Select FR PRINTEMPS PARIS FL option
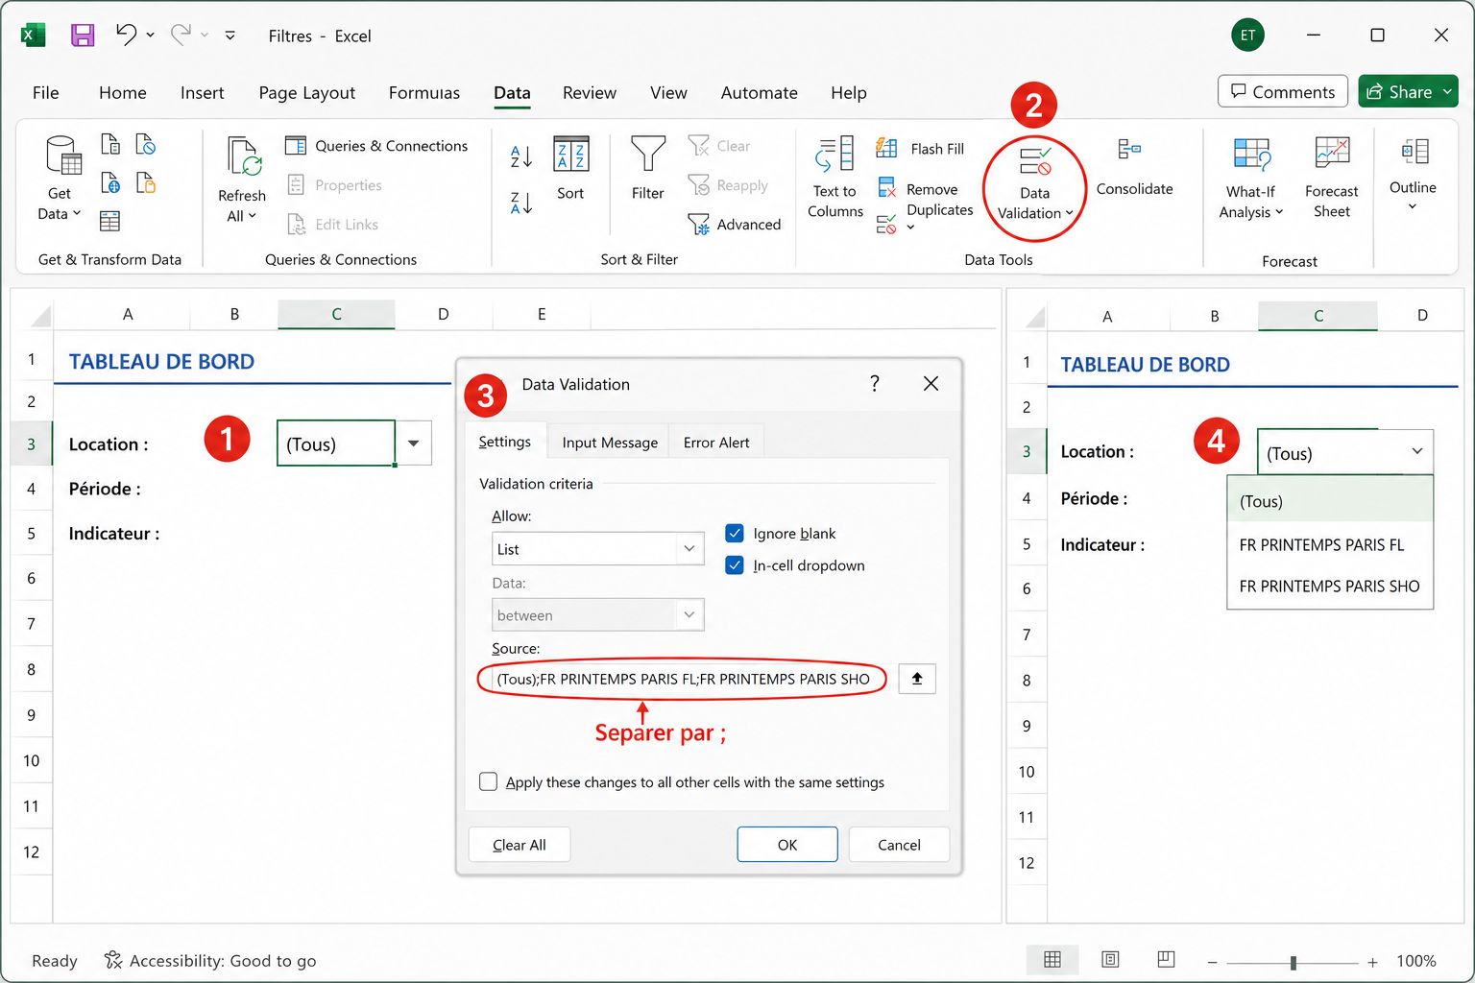 (x=1330, y=545)
